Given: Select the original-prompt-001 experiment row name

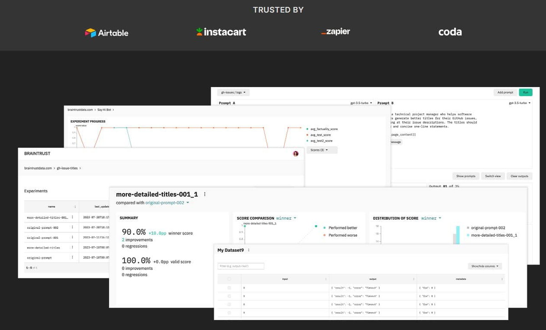Looking at the screenshot, I should point(42,237).
